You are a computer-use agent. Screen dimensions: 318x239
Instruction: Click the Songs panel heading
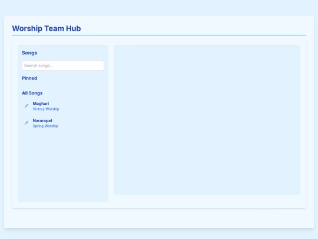tap(29, 53)
